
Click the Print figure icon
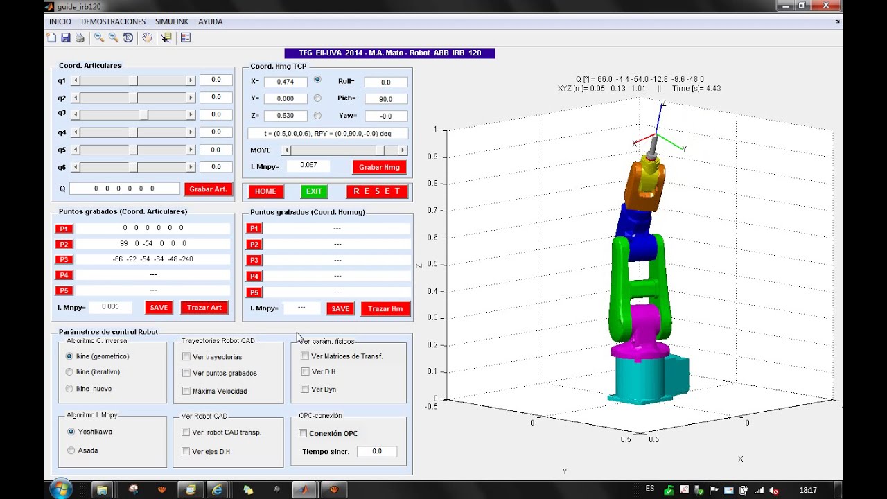[x=80, y=37]
